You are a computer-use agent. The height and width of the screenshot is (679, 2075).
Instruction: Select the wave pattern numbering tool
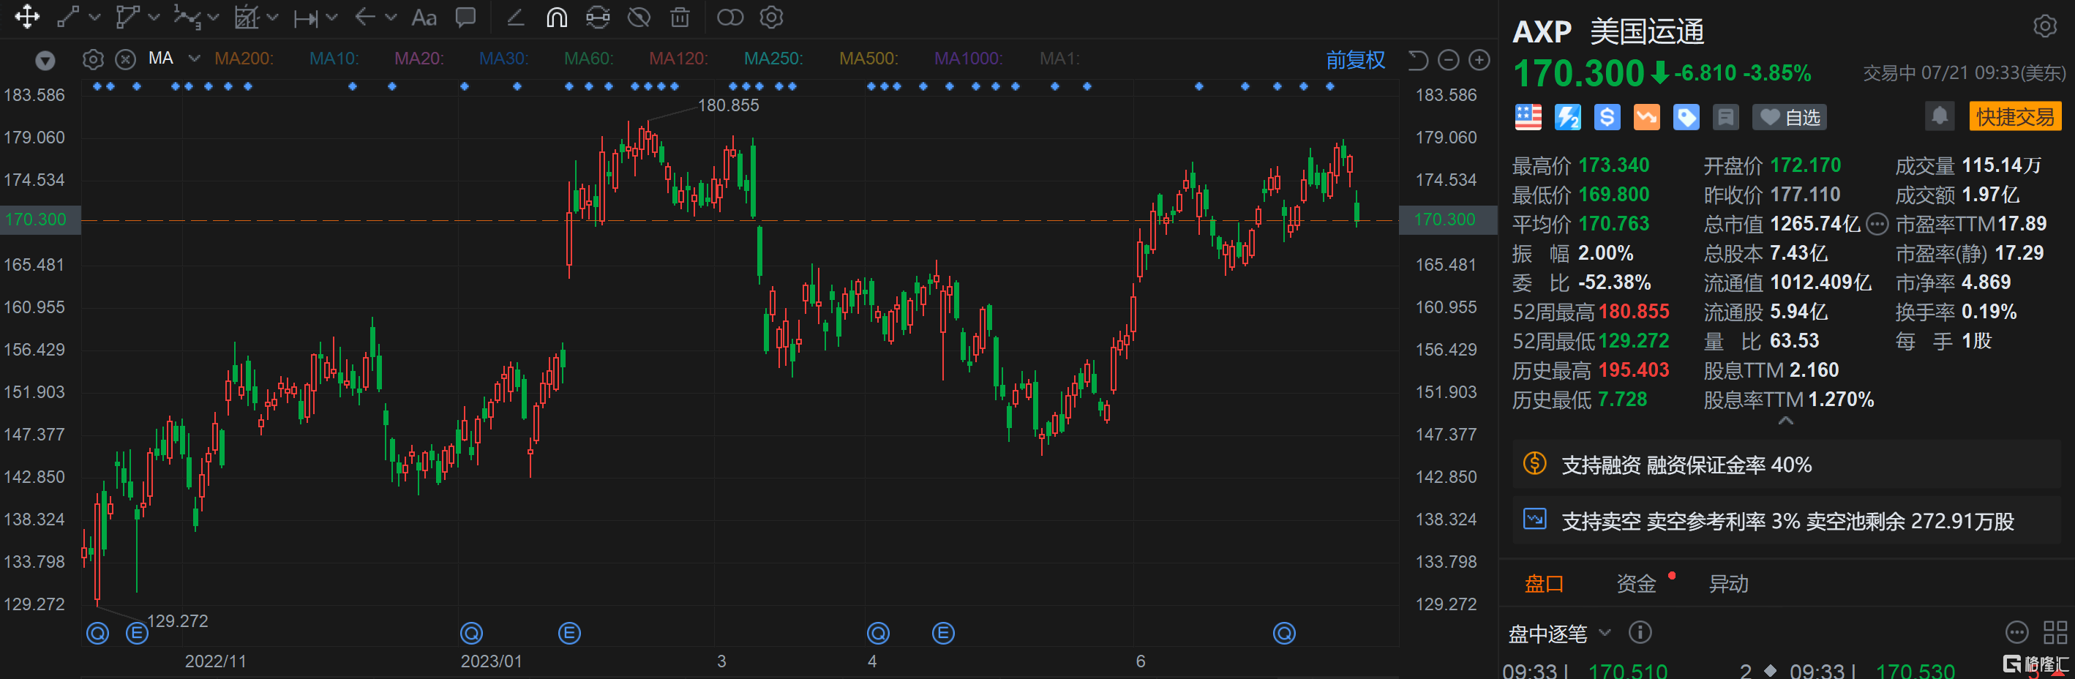pyautogui.click(x=187, y=17)
